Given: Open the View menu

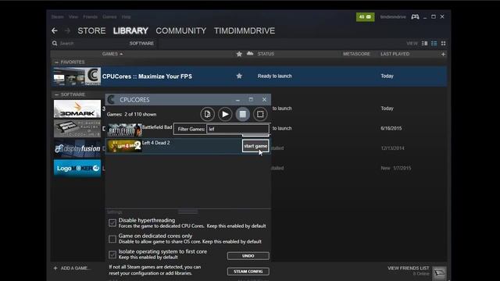Looking at the screenshot, I should [x=73, y=16].
